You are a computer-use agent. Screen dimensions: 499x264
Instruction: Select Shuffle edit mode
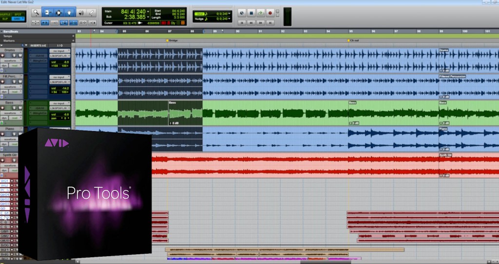(x=6, y=15)
